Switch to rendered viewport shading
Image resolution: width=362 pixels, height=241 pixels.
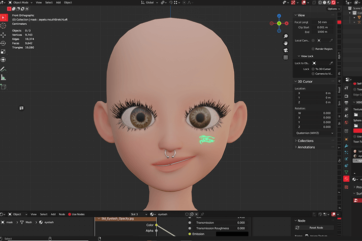pos(334,3)
